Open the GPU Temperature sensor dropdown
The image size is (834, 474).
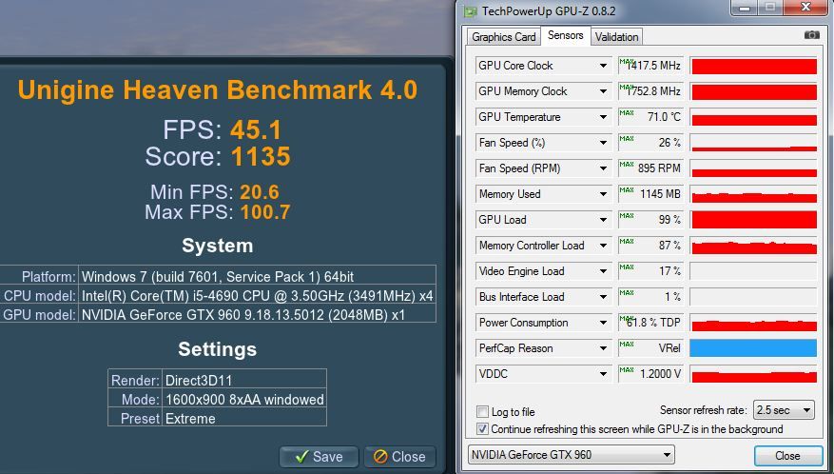[x=603, y=117]
